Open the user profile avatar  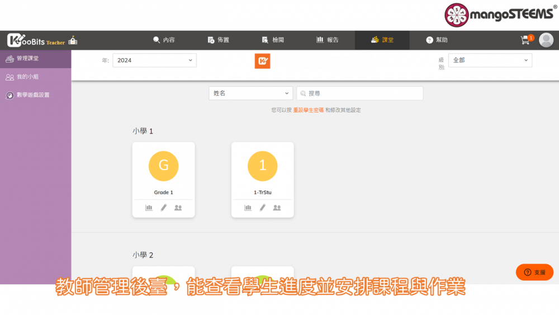tap(546, 40)
